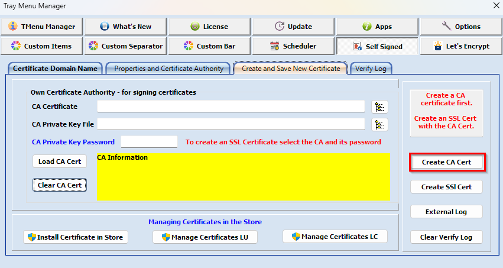This screenshot has width=503, height=268.
Task: Select Create and Save New Certificate tab
Action: pyautogui.click(x=291, y=69)
